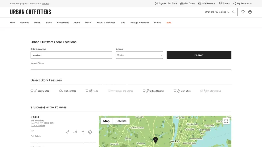Click the SOHO store vinyl record icon
Screen dimensions: 262x147
pyautogui.click(x=90, y=132)
